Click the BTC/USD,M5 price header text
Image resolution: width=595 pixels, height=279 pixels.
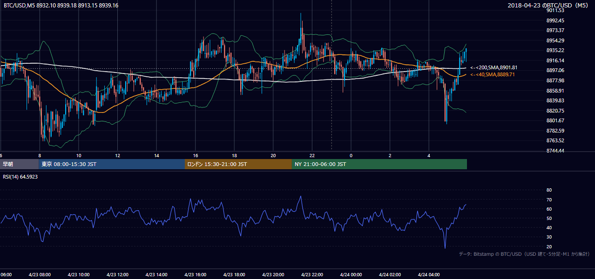point(61,5)
